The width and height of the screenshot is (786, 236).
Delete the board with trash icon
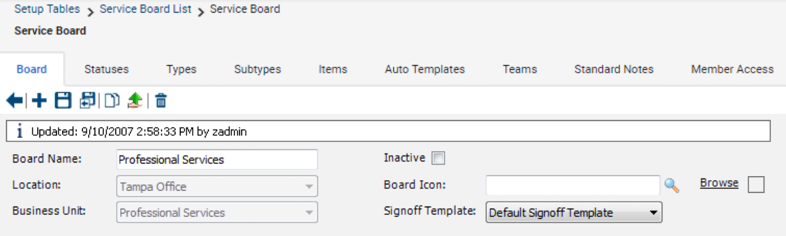[161, 101]
